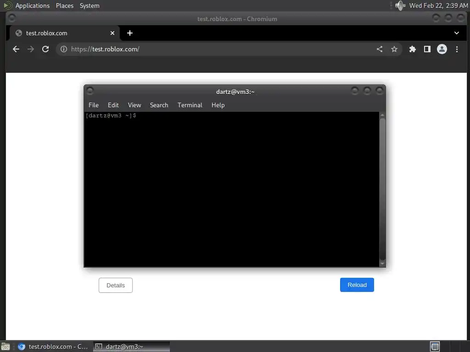Open the terminal Help menu
Screen dimensions: 470x352
pyautogui.click(x=218, y=105)
